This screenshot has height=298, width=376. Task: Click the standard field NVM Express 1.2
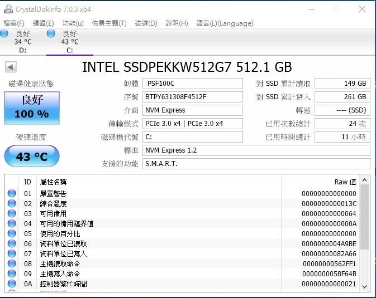coord(256,150)
